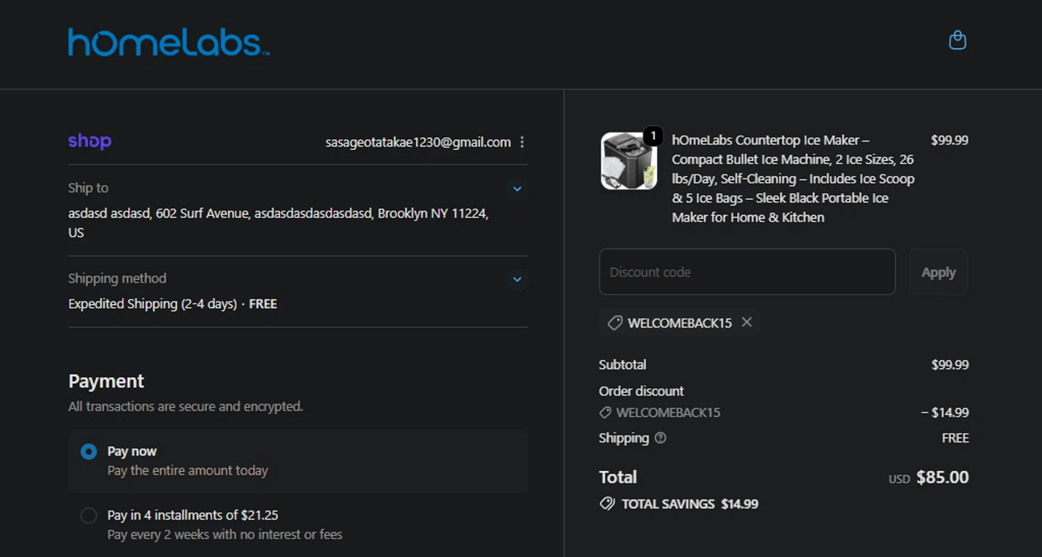Click the hOmeLabs logo
This screenshot has height=557, width=1042.
coord(169,42)
